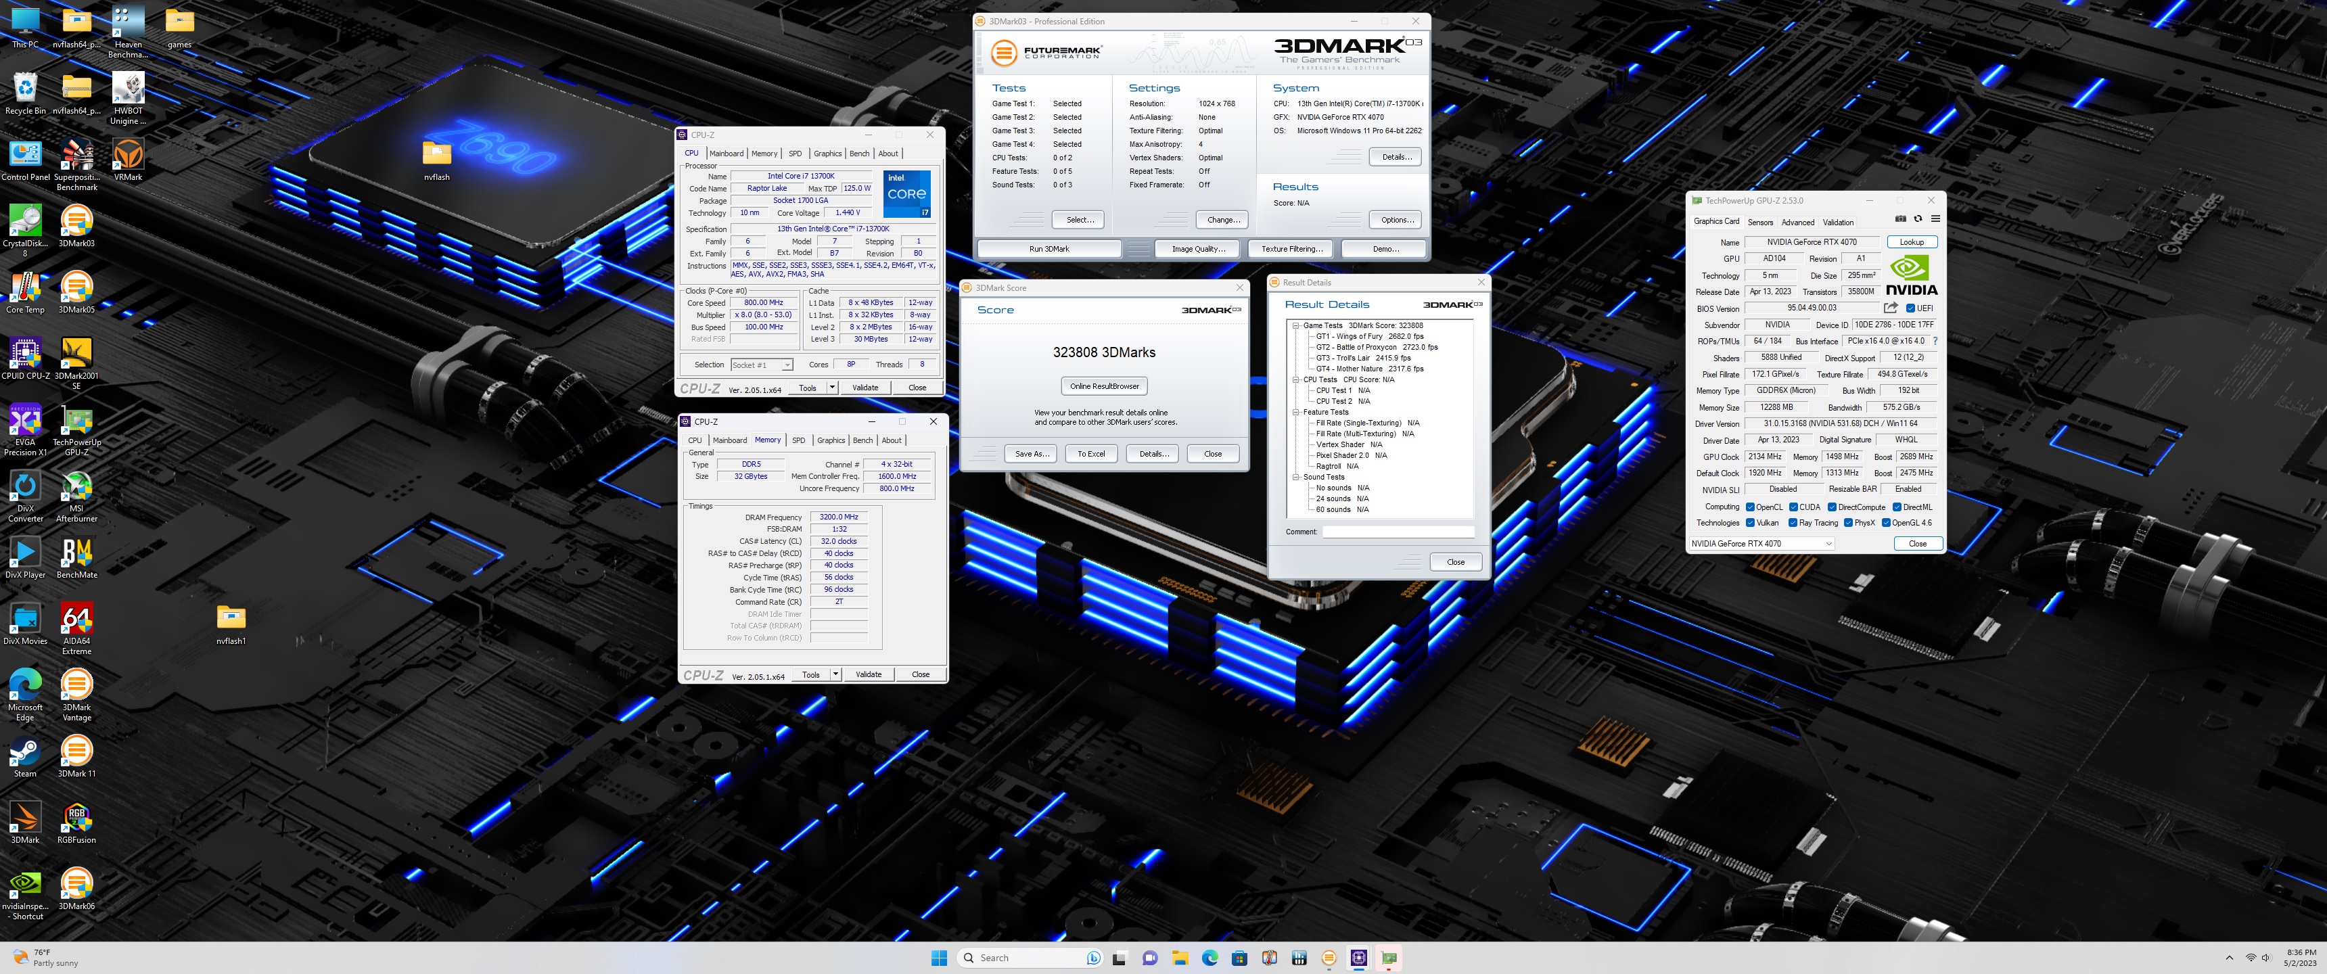Click the Online ResultBrowser button

(1104, 386)
